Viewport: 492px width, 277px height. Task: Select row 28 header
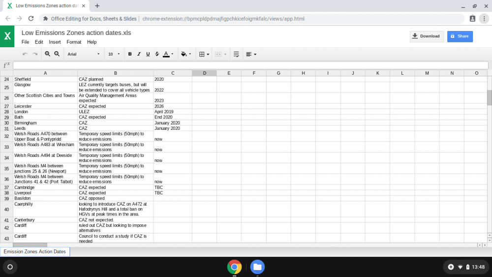point(6,112)
